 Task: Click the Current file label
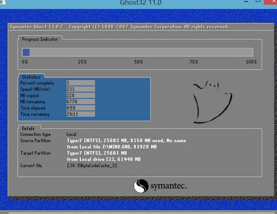[x=31, y=166]
